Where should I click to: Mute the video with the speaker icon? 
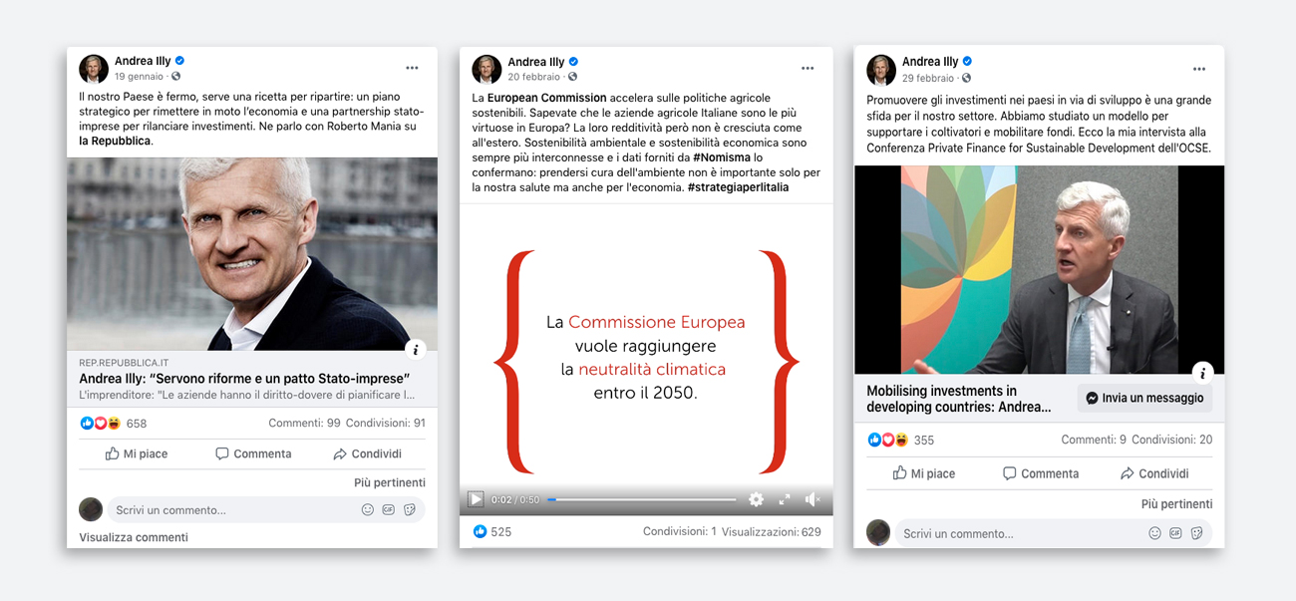point(813,499)
